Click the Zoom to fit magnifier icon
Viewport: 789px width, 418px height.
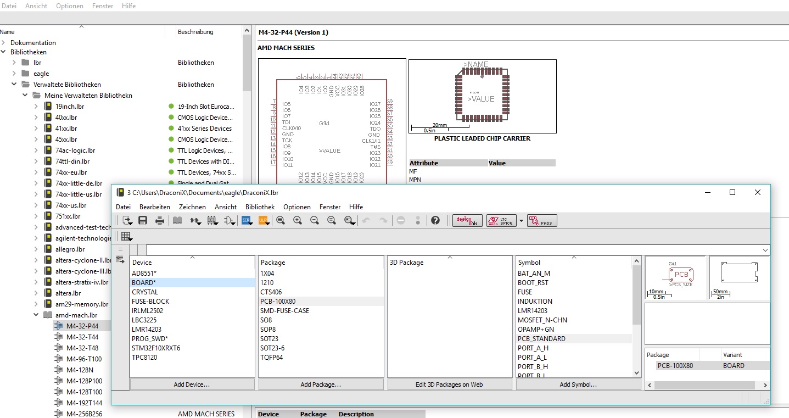point(281,220)
